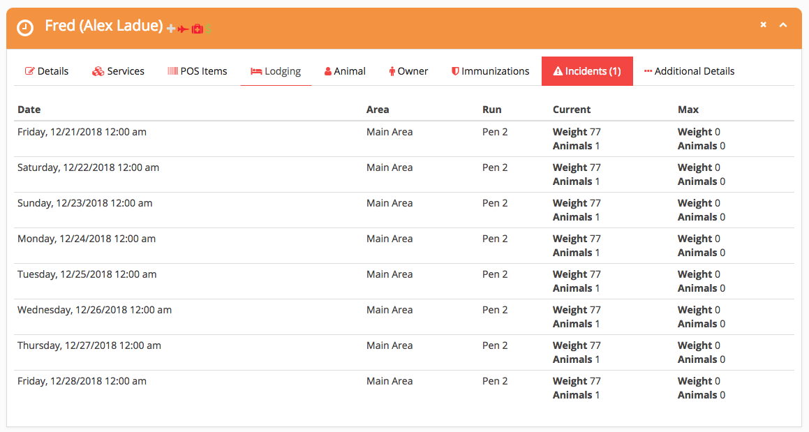The height and width of the screenshot is (432, 809).
Task: Click max Animals 0 in 12/25/2018 row
Action: coord(702,288)
